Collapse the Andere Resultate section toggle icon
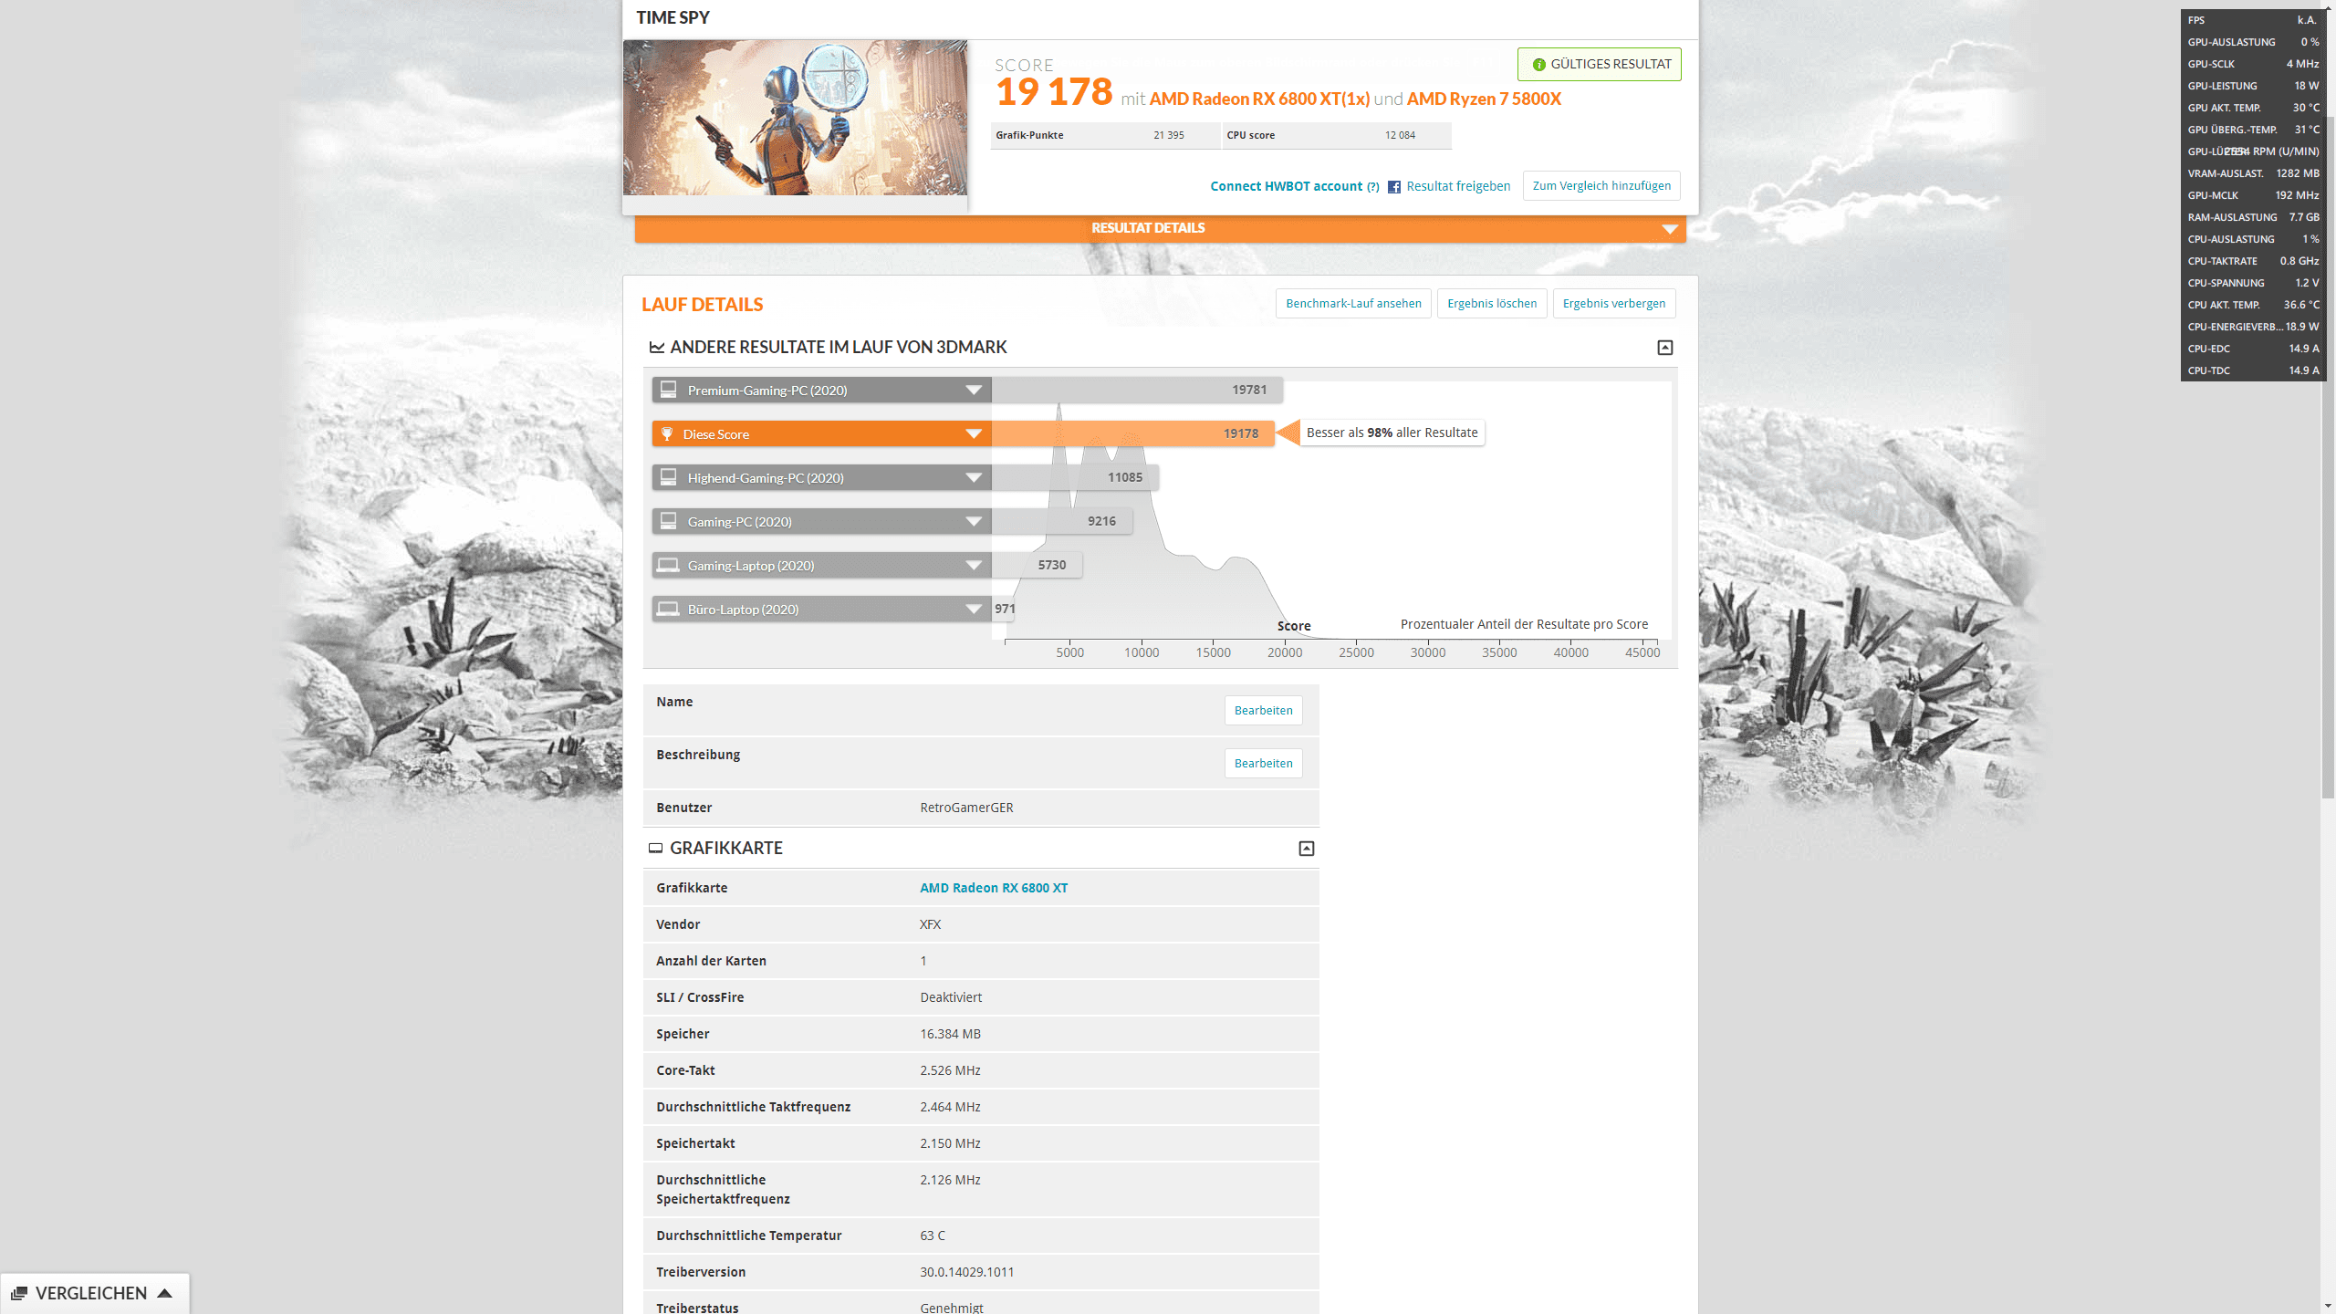Image resolution: width=2336 pixels, height=1314 pixels. point(1664,348)
